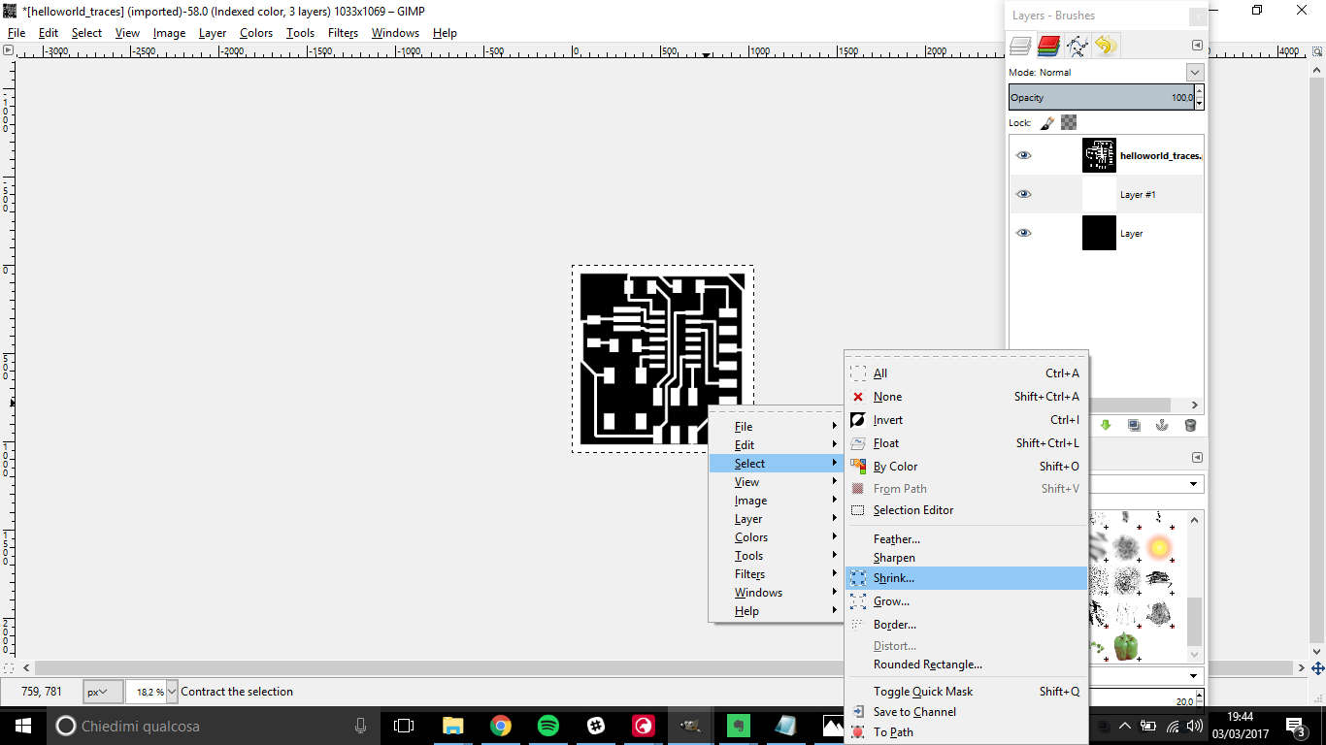Open the Tools menu in the menu bar
The image size is (1326, 745).
(300, 33)
